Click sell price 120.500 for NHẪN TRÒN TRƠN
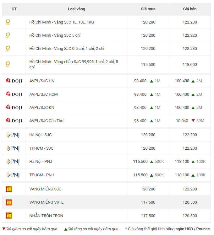Viewport: 214px width, 235px height. click(x=190, y=216)
